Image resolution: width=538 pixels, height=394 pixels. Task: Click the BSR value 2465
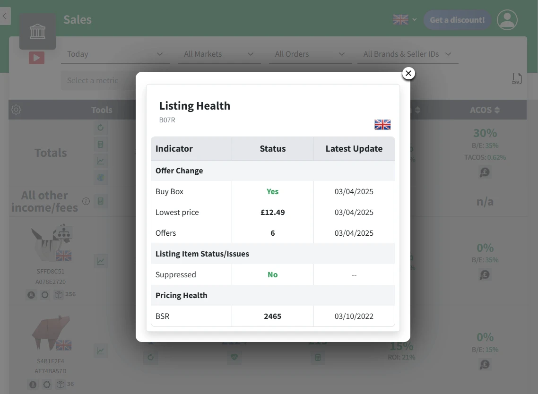(272, 316)
